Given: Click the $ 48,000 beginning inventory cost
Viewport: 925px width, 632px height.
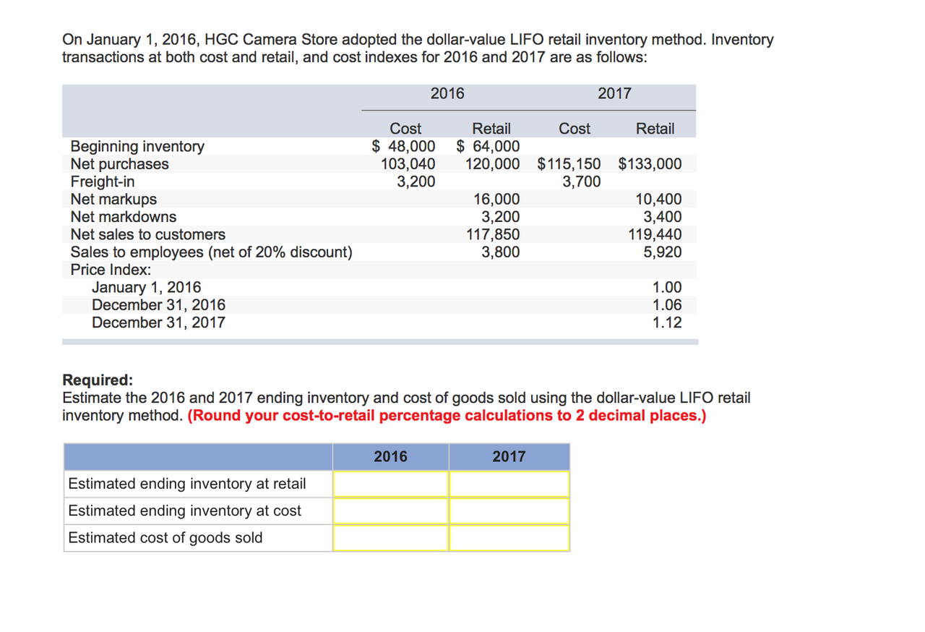Looking at the screenshot, I should click(403, 147).
